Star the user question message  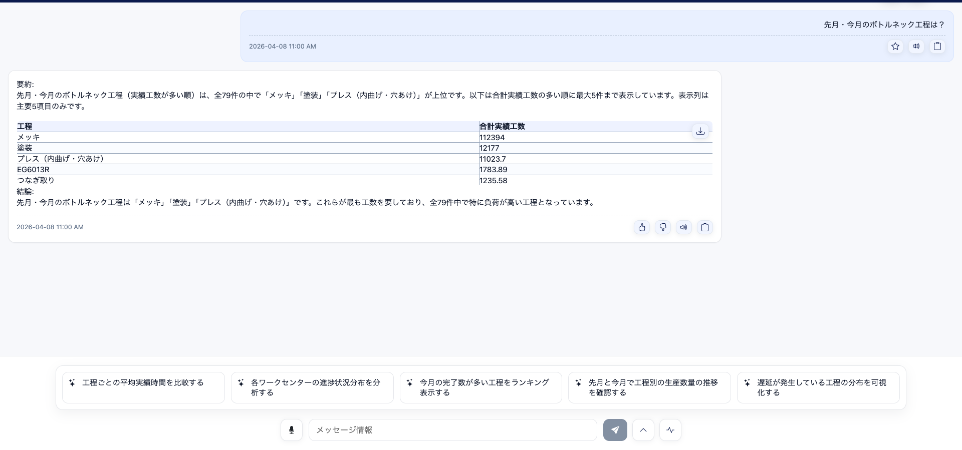point(895,47)
